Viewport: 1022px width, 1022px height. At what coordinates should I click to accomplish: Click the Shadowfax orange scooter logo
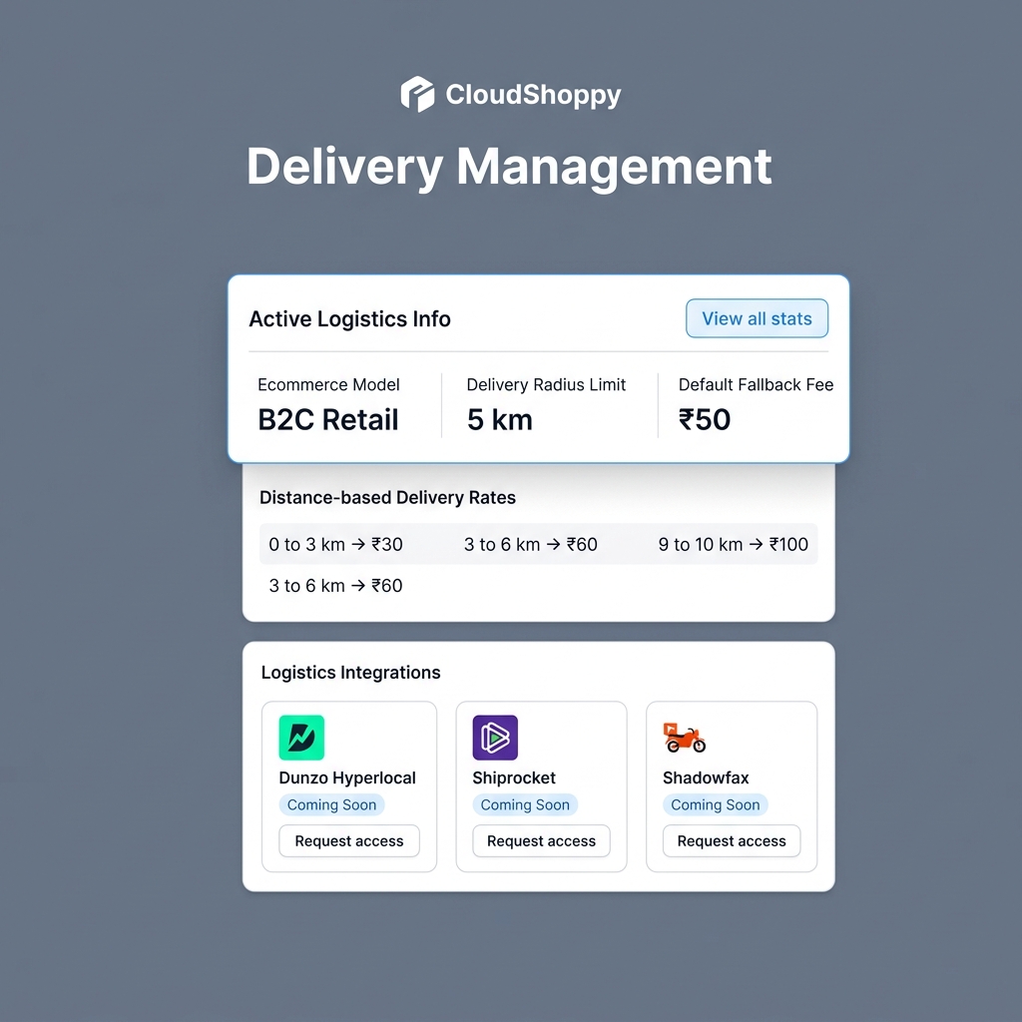(x=685, y=738)
